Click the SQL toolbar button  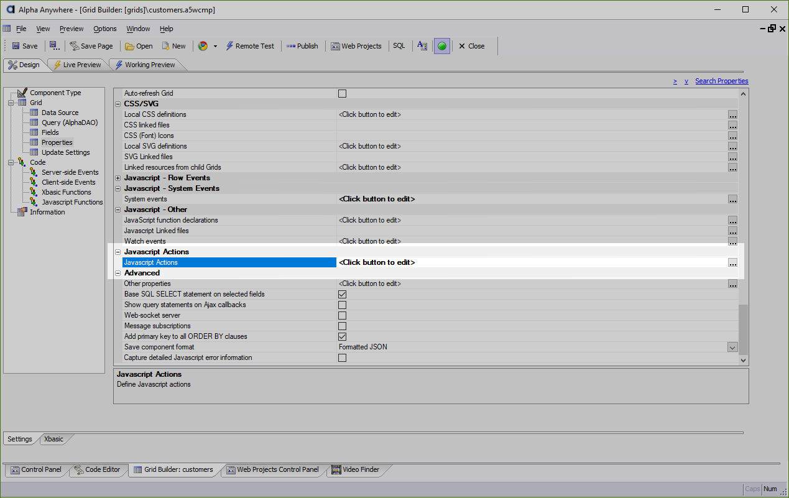coord(399,46)
